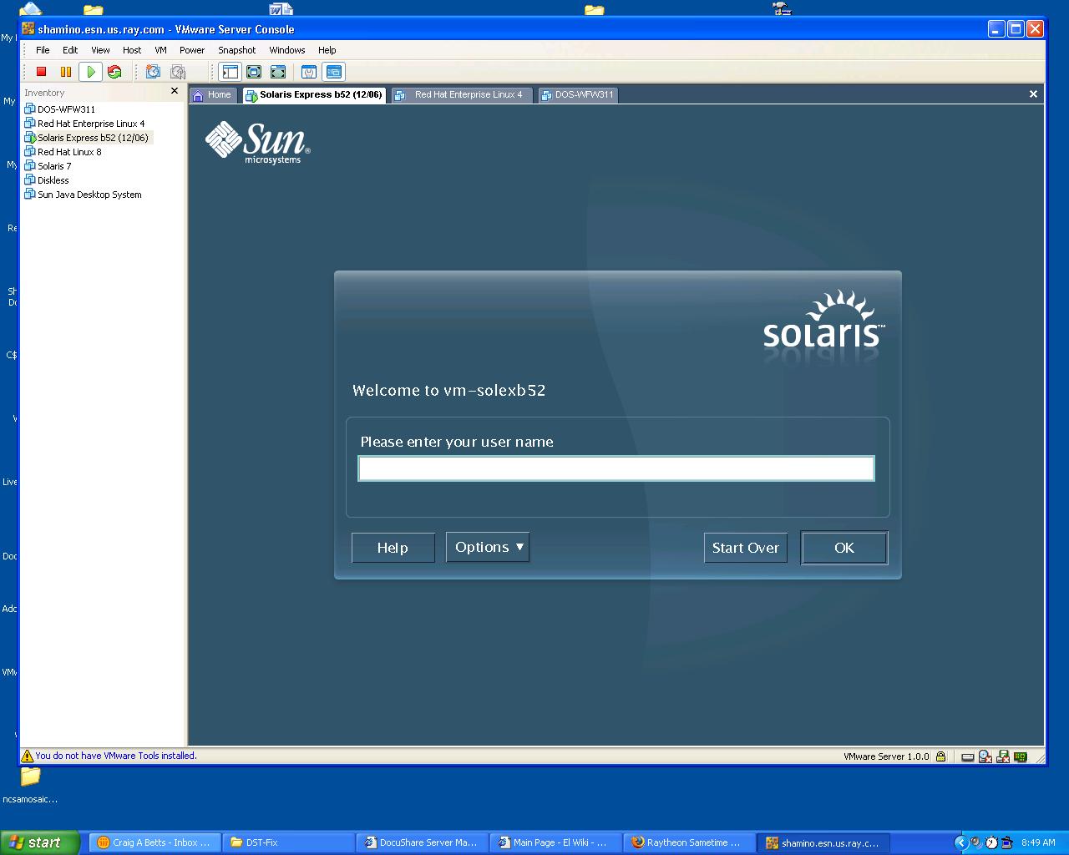Click the VM summary view wrench icon
Viewport: 1069px width, 855px height.
(309, 72)
